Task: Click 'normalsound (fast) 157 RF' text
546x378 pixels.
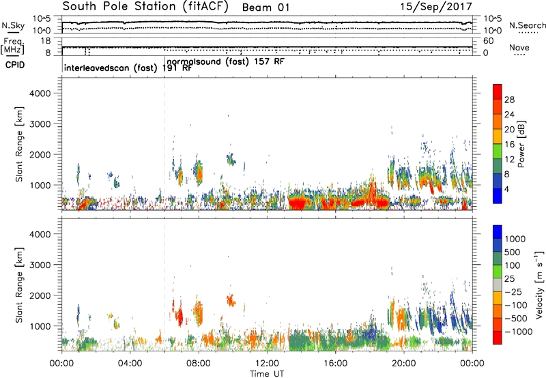Action: [x=225, y=61]
